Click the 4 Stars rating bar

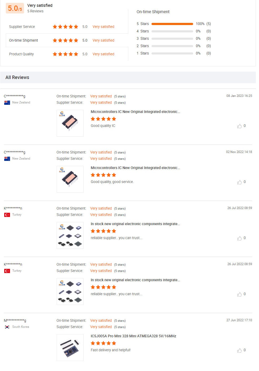(x=172, y=31)
